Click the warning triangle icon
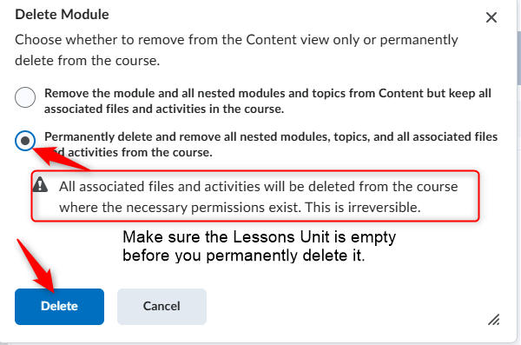The image size is (521, 345). pyautogui.click(x=40, y=184)
